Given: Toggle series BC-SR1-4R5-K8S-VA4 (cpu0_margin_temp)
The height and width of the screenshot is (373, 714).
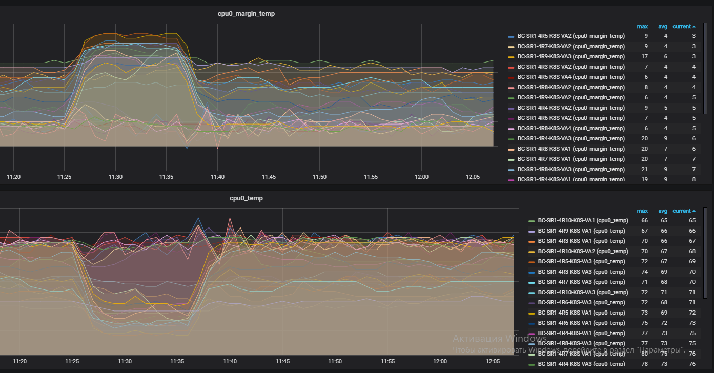Looking at the screenshot, I should pyautogui.click(x=571, y=77).
